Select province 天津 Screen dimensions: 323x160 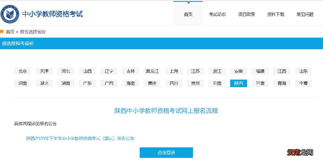(x=44, y=71)
